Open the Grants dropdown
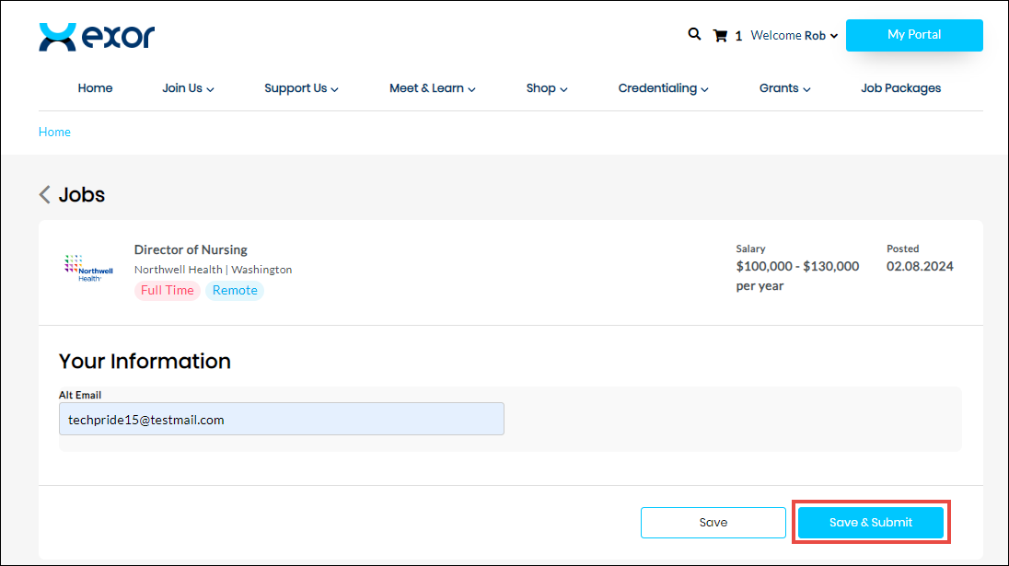1009x566 pixels. point(784,88)
